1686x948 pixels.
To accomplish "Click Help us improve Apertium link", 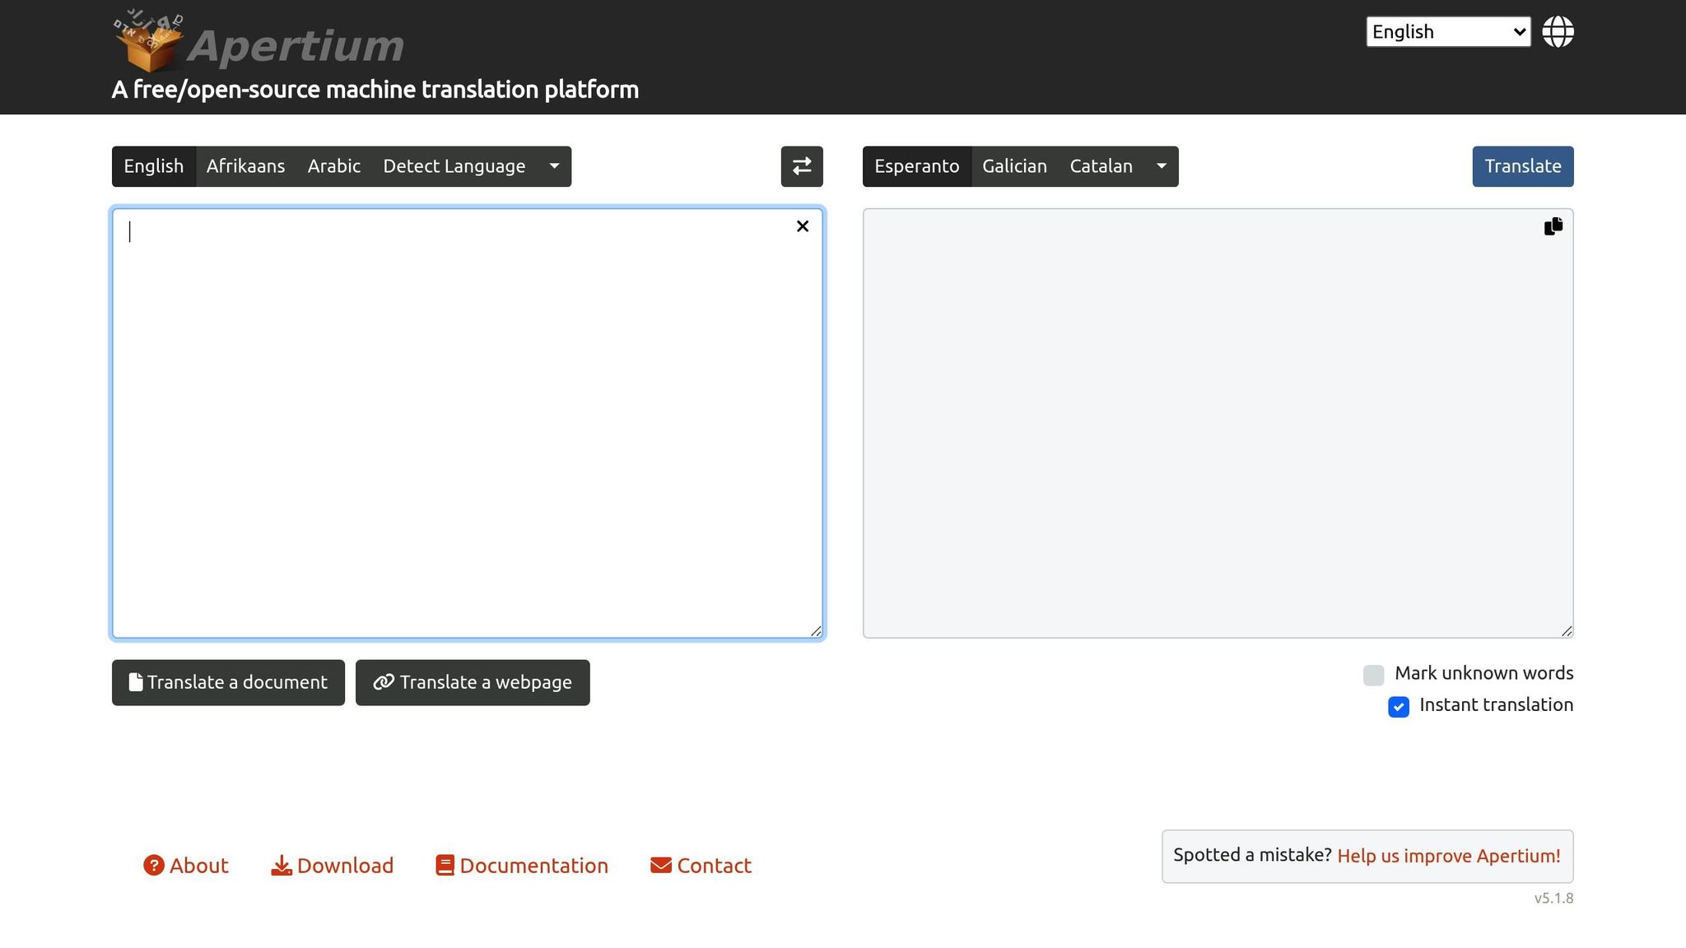I will click(1449, 856).
